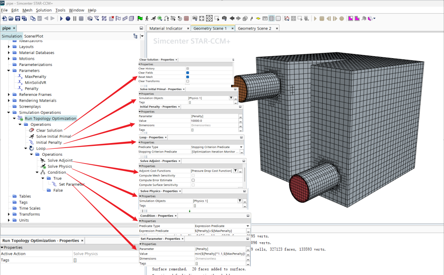Open Condition Predicate Type dropdown
This screenshot has width=444, height=275.
pyautogui.click(x=248, y=226)
